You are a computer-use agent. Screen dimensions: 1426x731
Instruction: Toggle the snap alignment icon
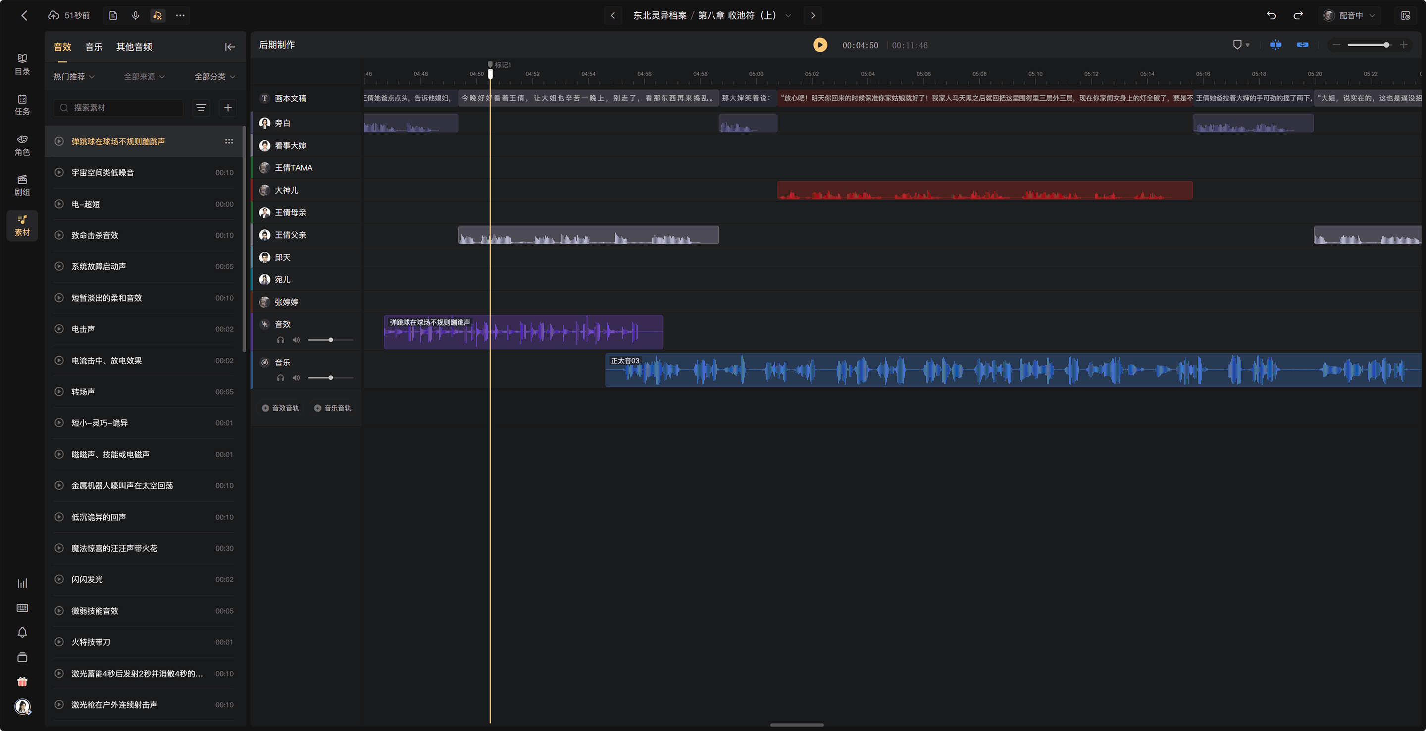pyautogui.click(x=1275, y=45)
